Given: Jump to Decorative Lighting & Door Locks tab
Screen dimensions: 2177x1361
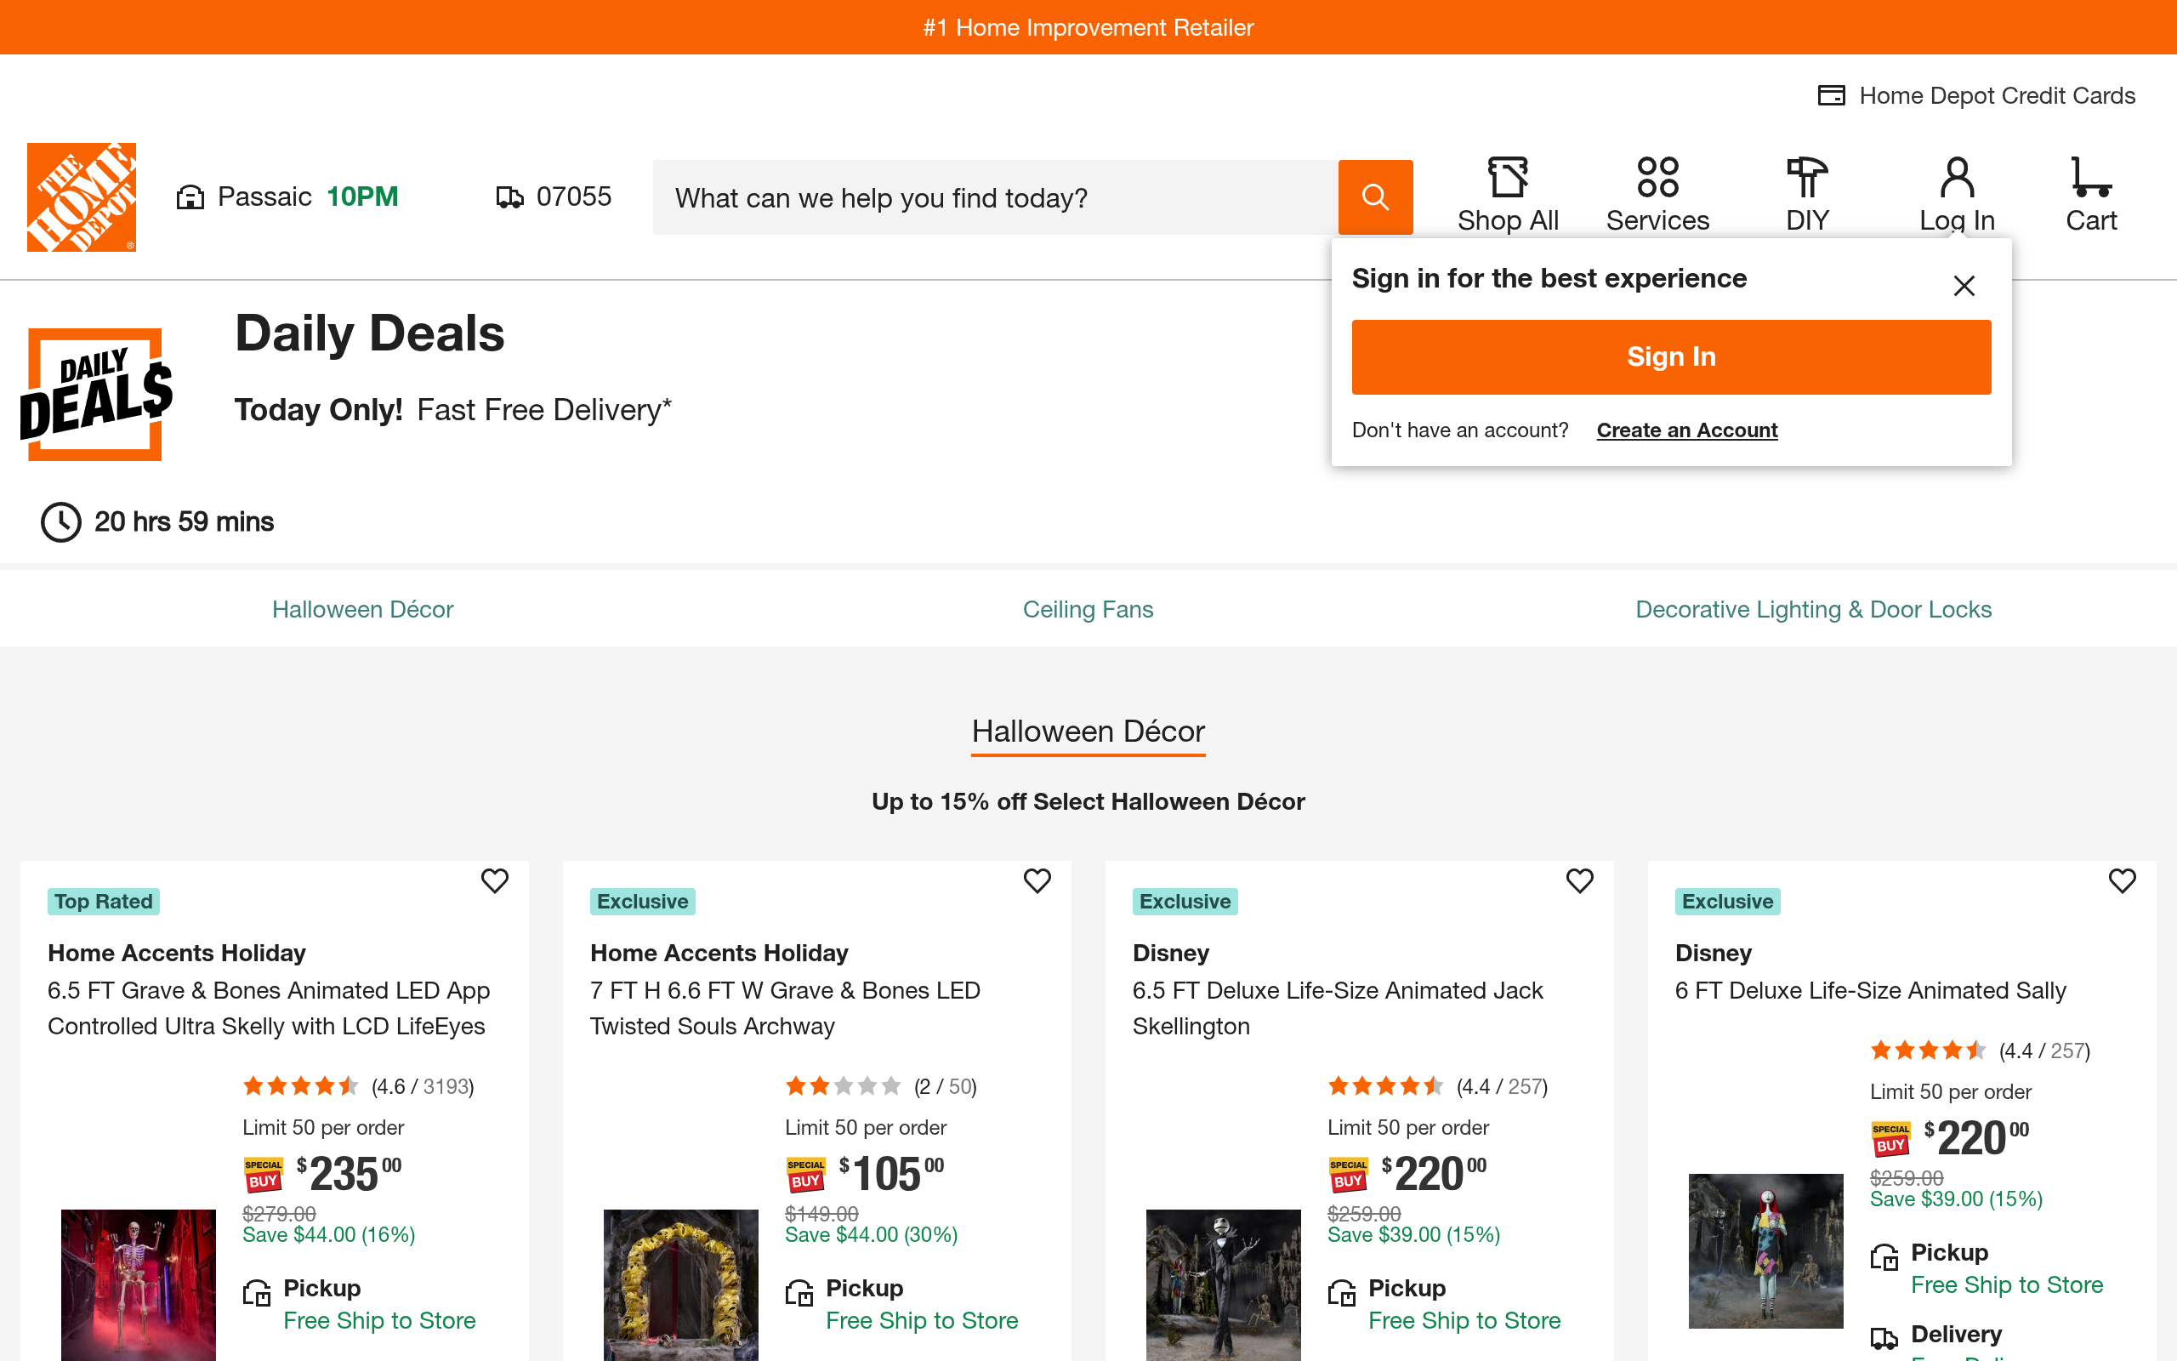Looking at the screenshot, I should 1814,609.
